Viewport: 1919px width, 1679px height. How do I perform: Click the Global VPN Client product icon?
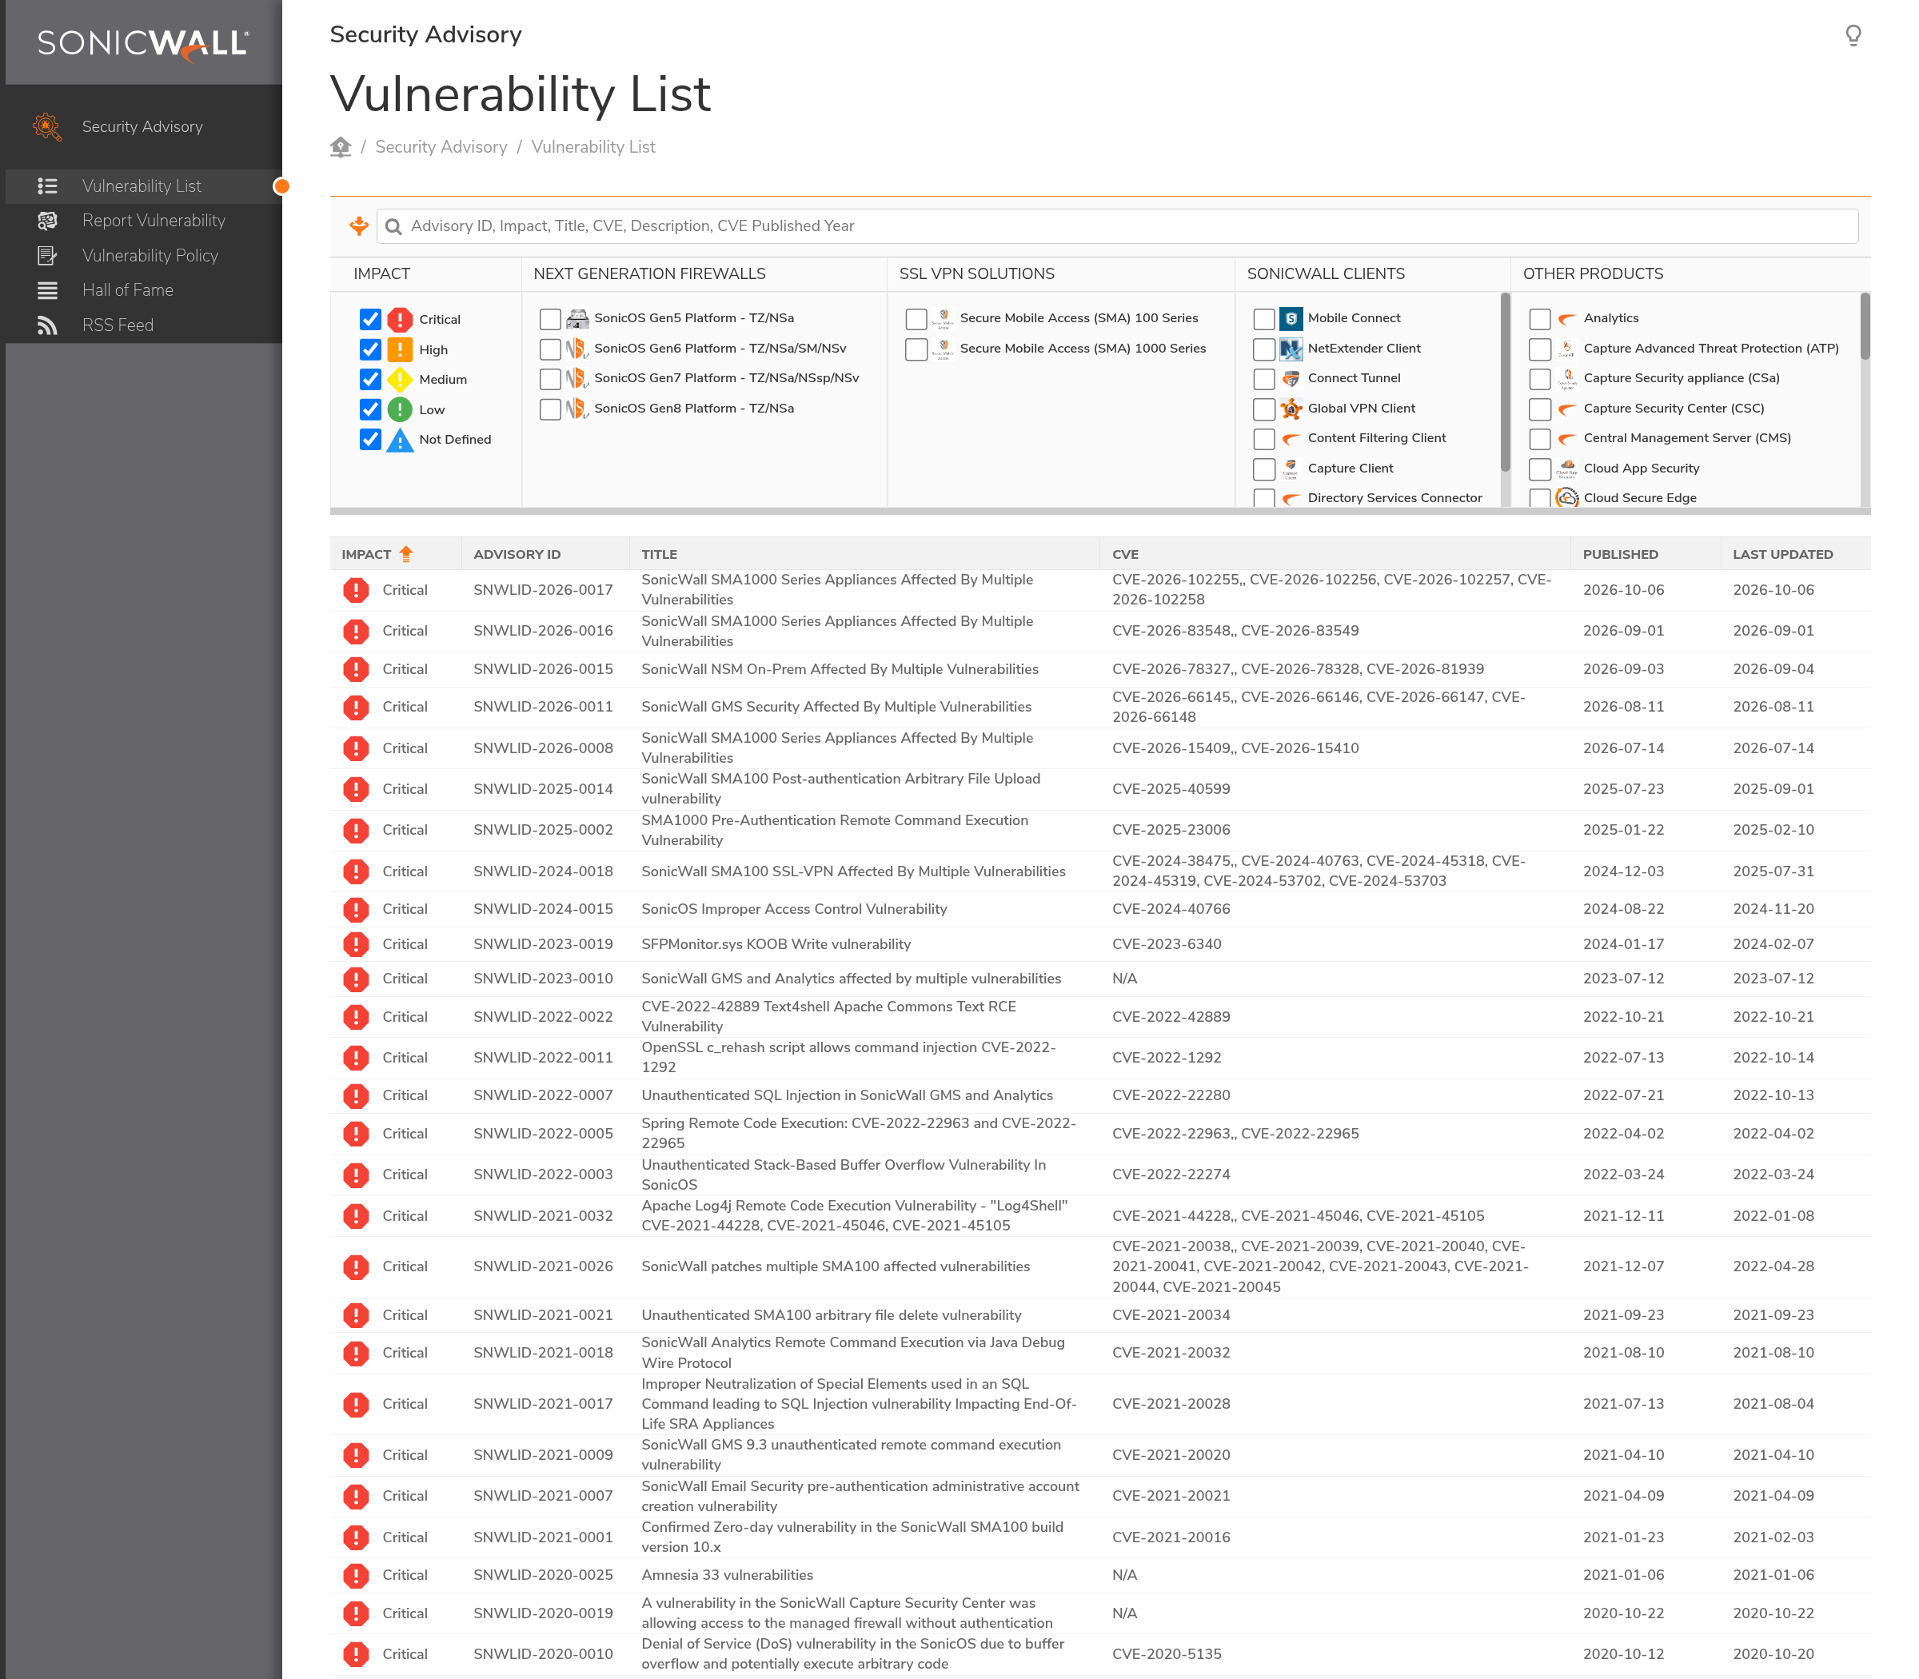click(x=1291, y=409)
